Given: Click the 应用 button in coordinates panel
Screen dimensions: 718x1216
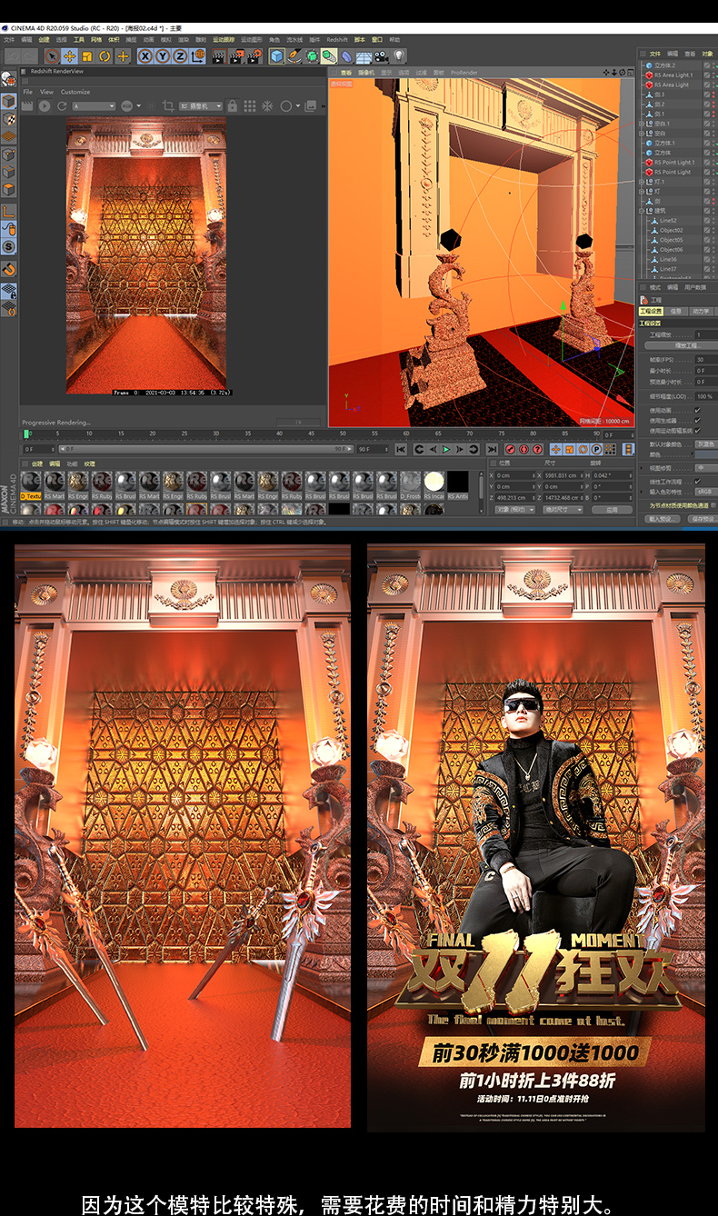Looking at the screenshot, I should point(612,510).
